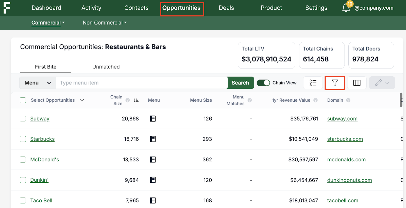Click the Type menu item field
406x208 pixels.
point(142,83)
